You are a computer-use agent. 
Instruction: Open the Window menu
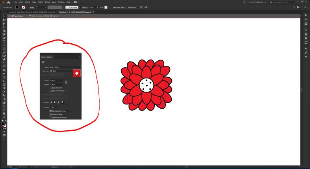click(x=61, y=2)
